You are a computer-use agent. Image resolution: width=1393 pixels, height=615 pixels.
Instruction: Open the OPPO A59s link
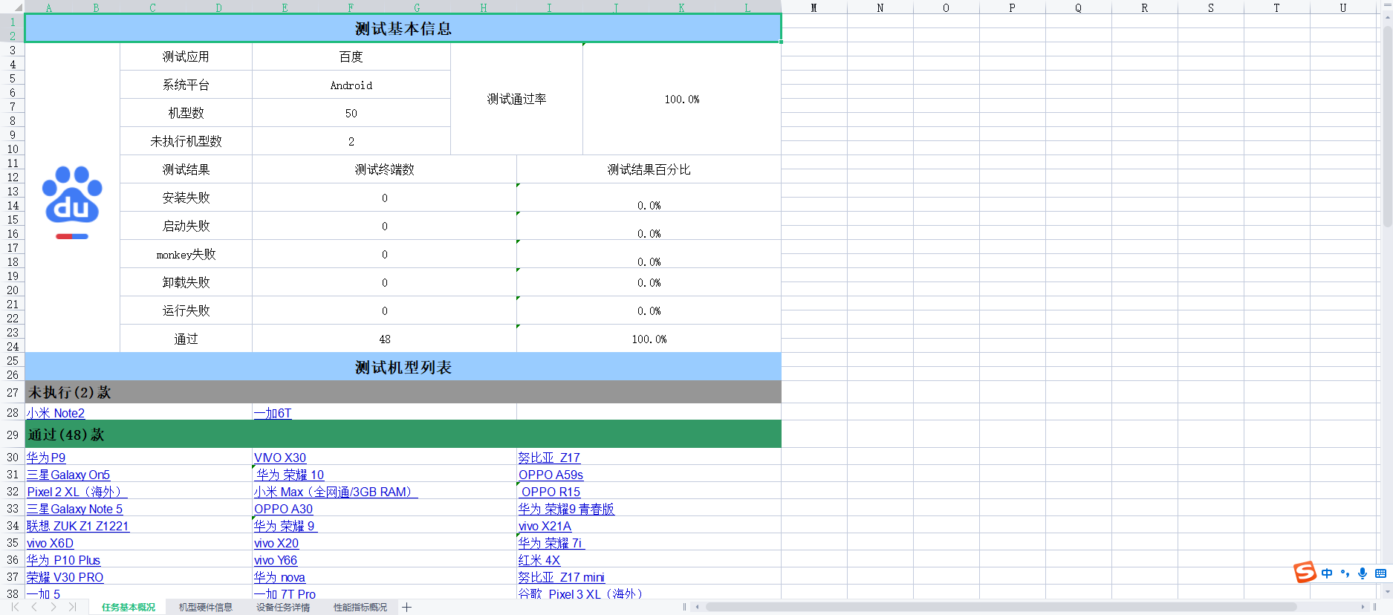[x=551, y=475]
